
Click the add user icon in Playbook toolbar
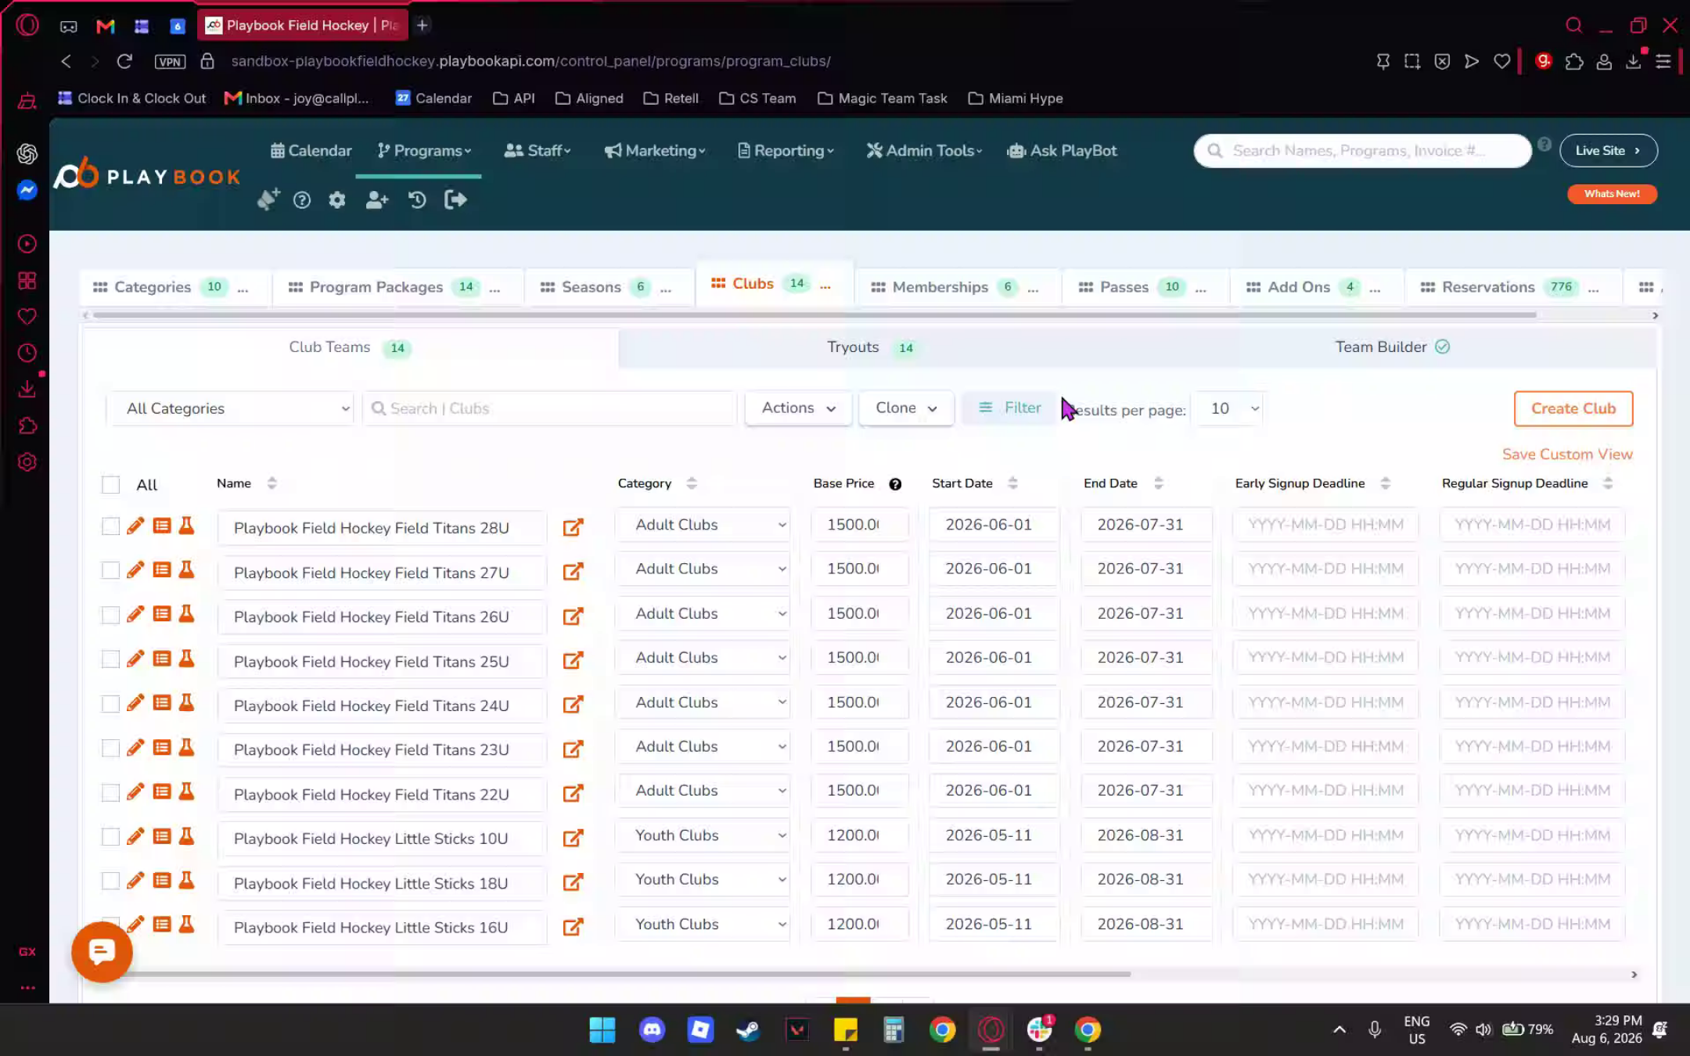(377, 200)
